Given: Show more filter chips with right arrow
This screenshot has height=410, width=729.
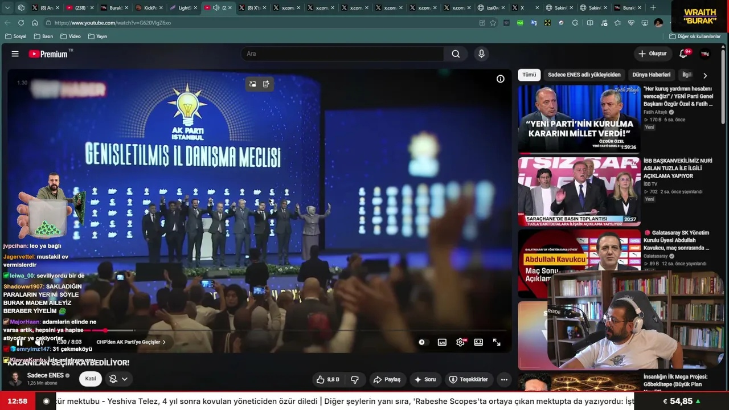Looking at the screenshot, I should [x=705, y=75].
